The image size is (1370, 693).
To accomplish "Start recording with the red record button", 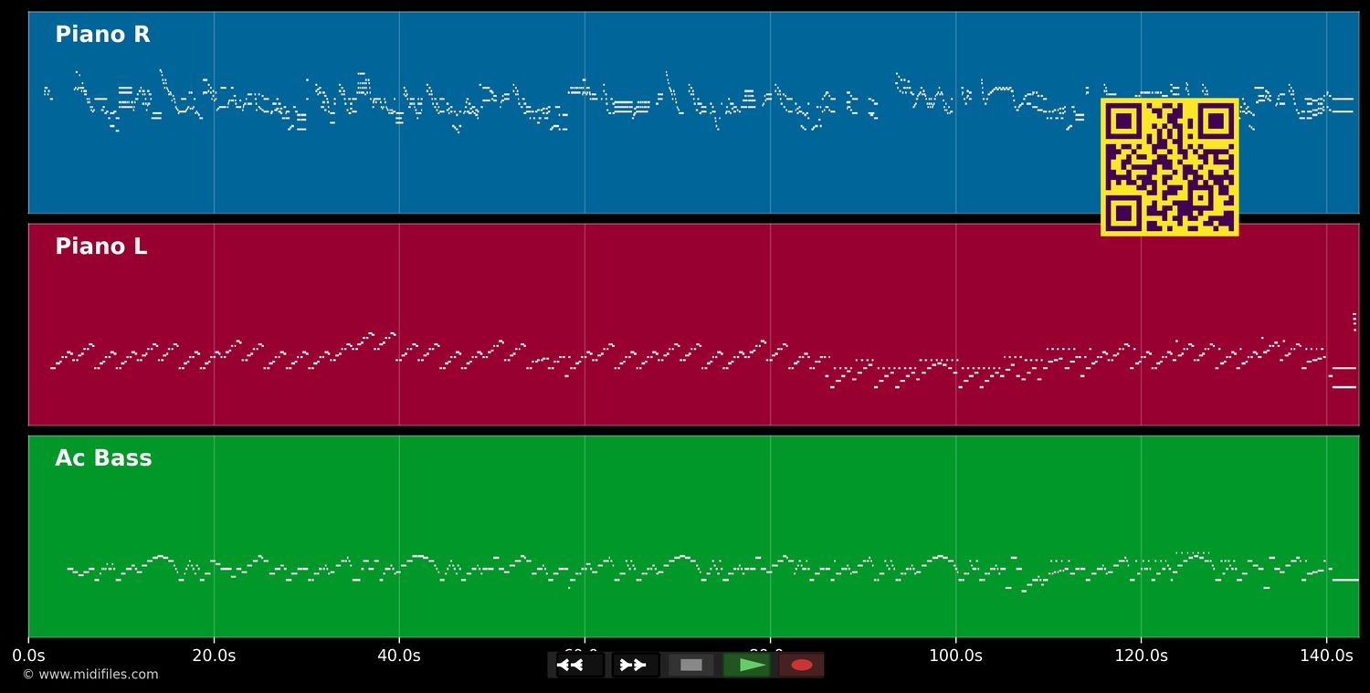I will click(802, 665).
